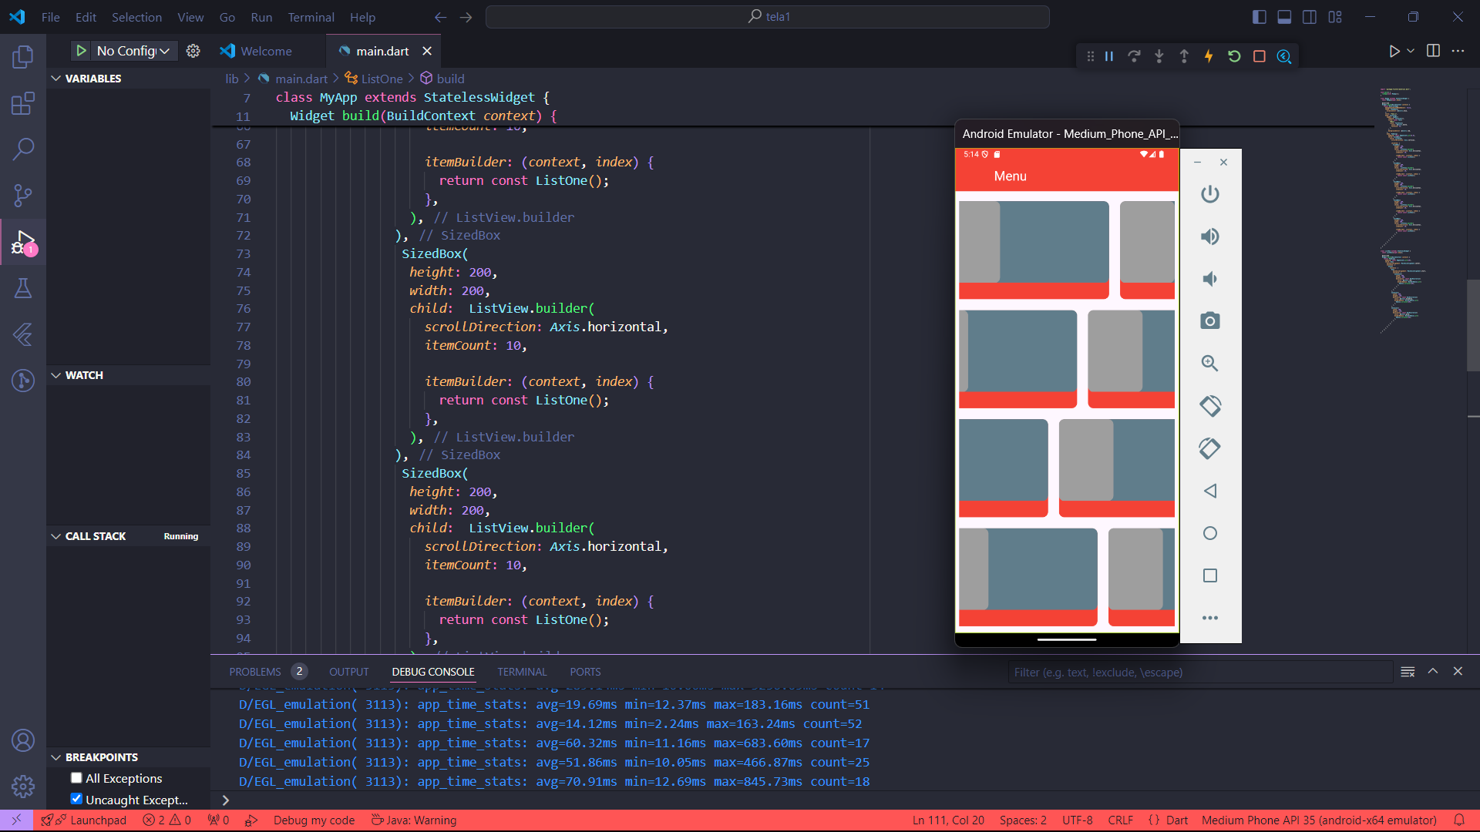Open the Source Control view
This screenshot has width=1480, height=832.
(x=23, y=195)
